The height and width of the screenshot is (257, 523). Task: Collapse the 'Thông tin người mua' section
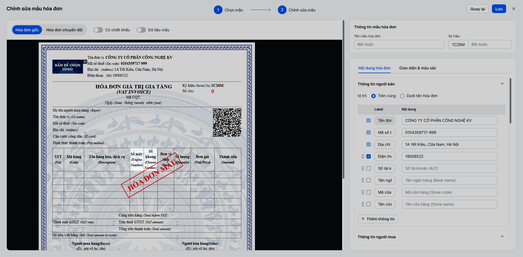click(502, 237)
